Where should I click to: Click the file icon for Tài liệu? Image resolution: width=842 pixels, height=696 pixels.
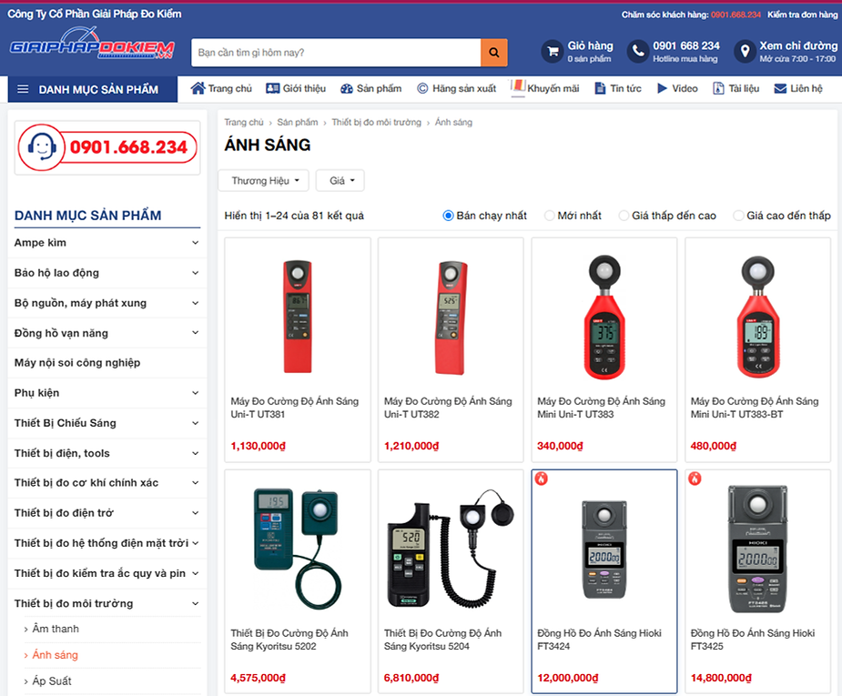coord(718,88)
